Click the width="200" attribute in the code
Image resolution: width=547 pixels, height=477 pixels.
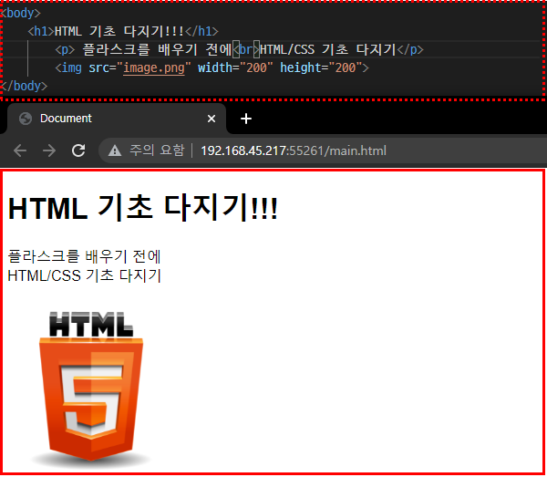(x=235, y=67)
